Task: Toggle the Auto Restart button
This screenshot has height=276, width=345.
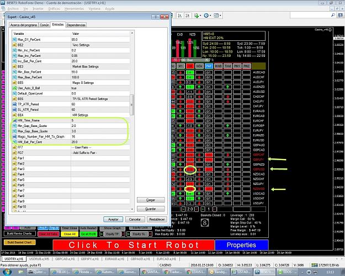Action: pyautogui.click(x=88, y=228)
